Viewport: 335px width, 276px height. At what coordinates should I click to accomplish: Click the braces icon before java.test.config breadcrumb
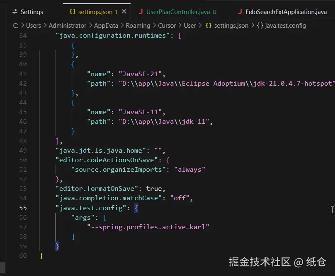tap(260, 26)
